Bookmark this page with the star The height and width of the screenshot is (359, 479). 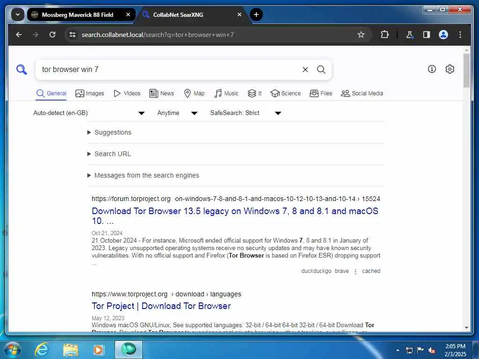361,35
